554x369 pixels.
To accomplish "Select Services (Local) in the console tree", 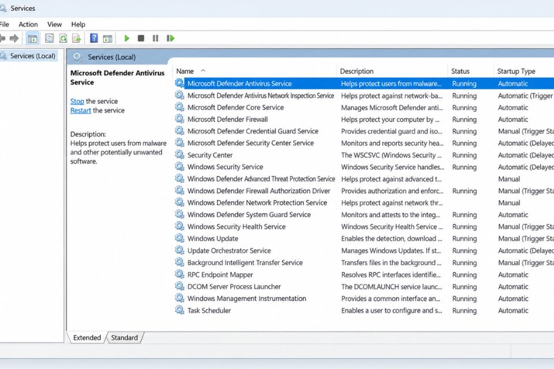I will (x=32, y=56).
